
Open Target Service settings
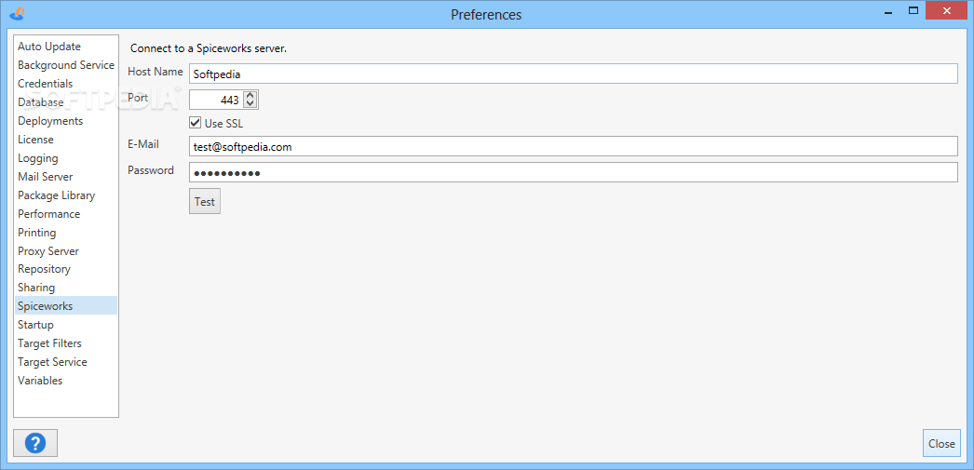(x=66, y=362)
